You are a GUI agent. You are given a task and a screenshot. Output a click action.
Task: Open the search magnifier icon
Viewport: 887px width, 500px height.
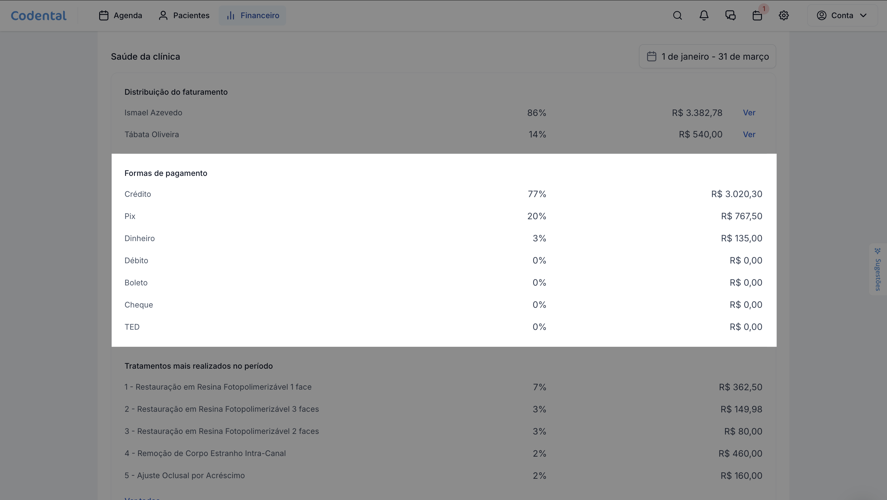point(677,15)
